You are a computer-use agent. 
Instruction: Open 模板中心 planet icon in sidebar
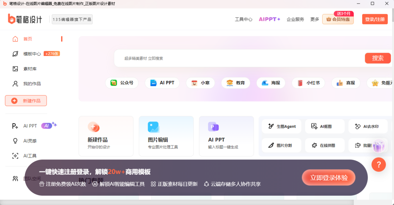coord(15,54)
